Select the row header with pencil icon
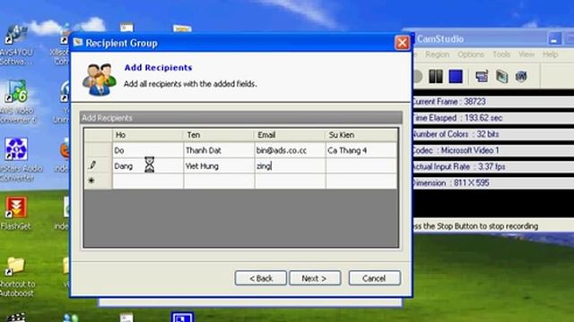Image resolution: width=574 pixels, height=322 pixels. 98,165
